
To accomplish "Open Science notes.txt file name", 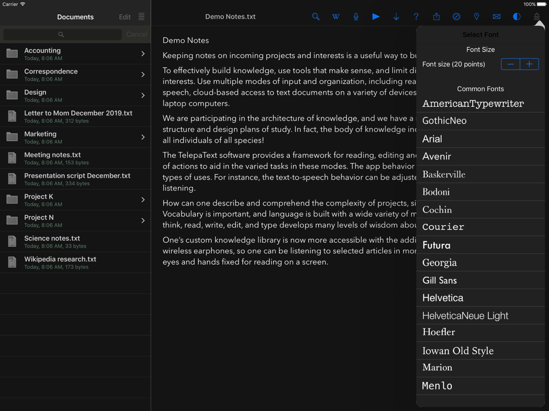I will [x=52, y=238].
